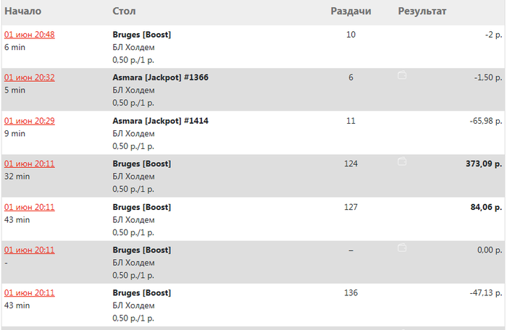Open the 20:11 link for -47,13 р. session
This screenshot has height=330, width=507.
pyautogui.click(x=30, y=293)
